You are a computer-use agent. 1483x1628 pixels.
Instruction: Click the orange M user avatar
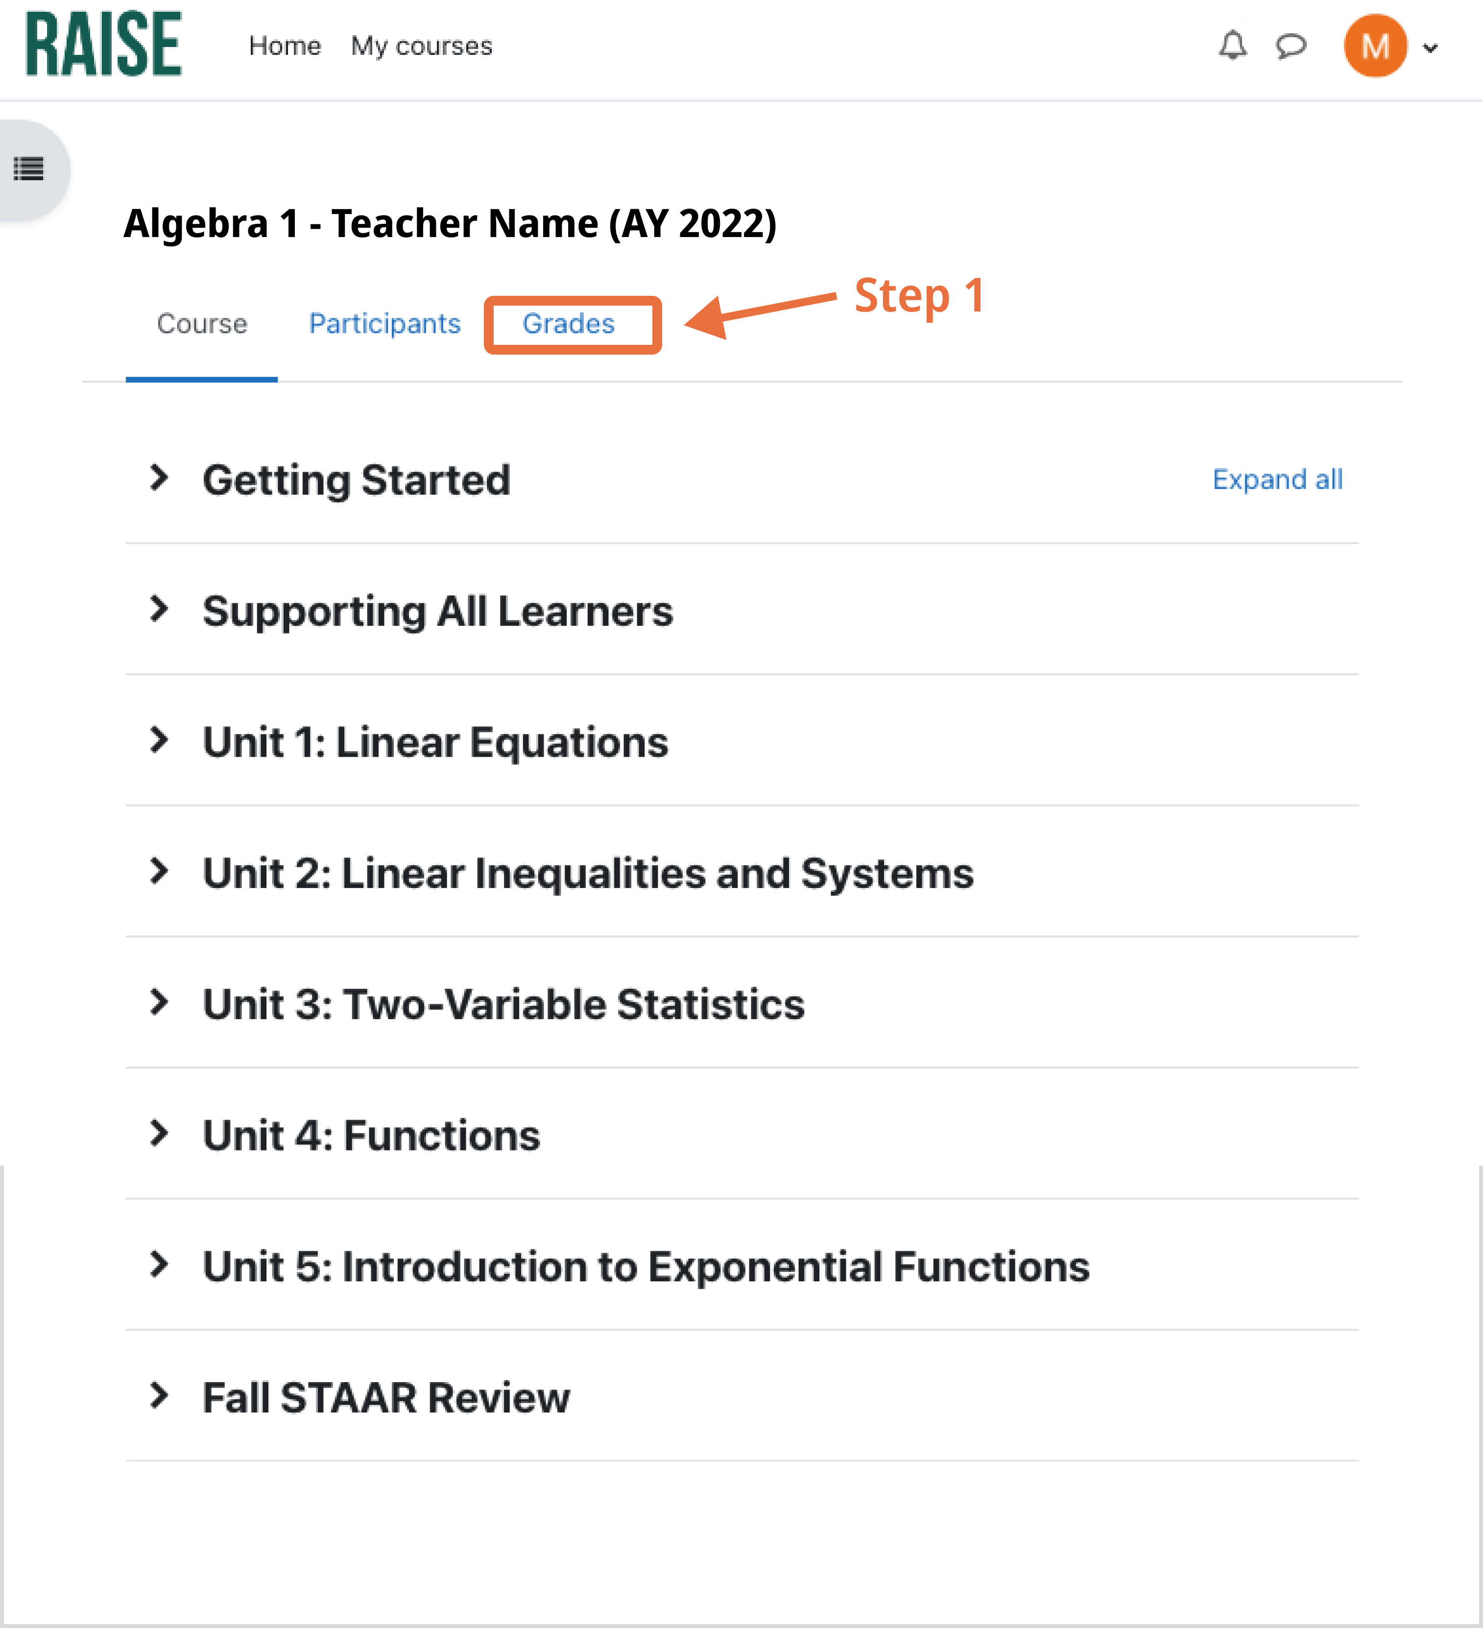pos(1374,46)
